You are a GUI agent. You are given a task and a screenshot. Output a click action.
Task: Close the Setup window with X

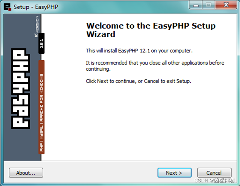pyautogui.click(x=226, y=5)
